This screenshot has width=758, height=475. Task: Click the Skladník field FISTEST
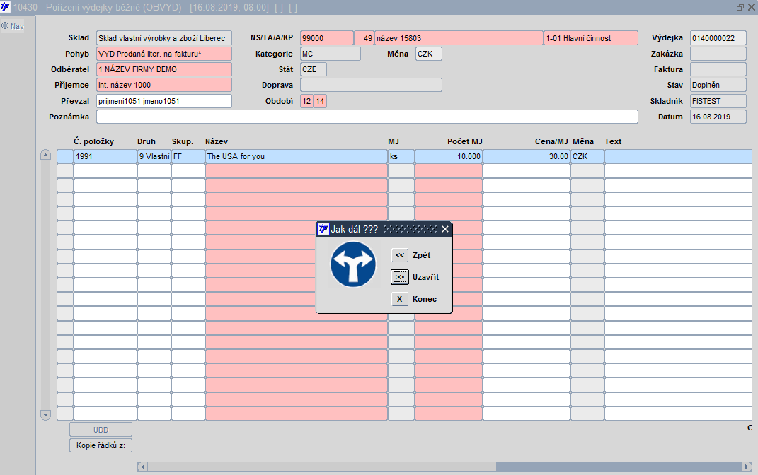pyautogui.click(x=718, y=101)
